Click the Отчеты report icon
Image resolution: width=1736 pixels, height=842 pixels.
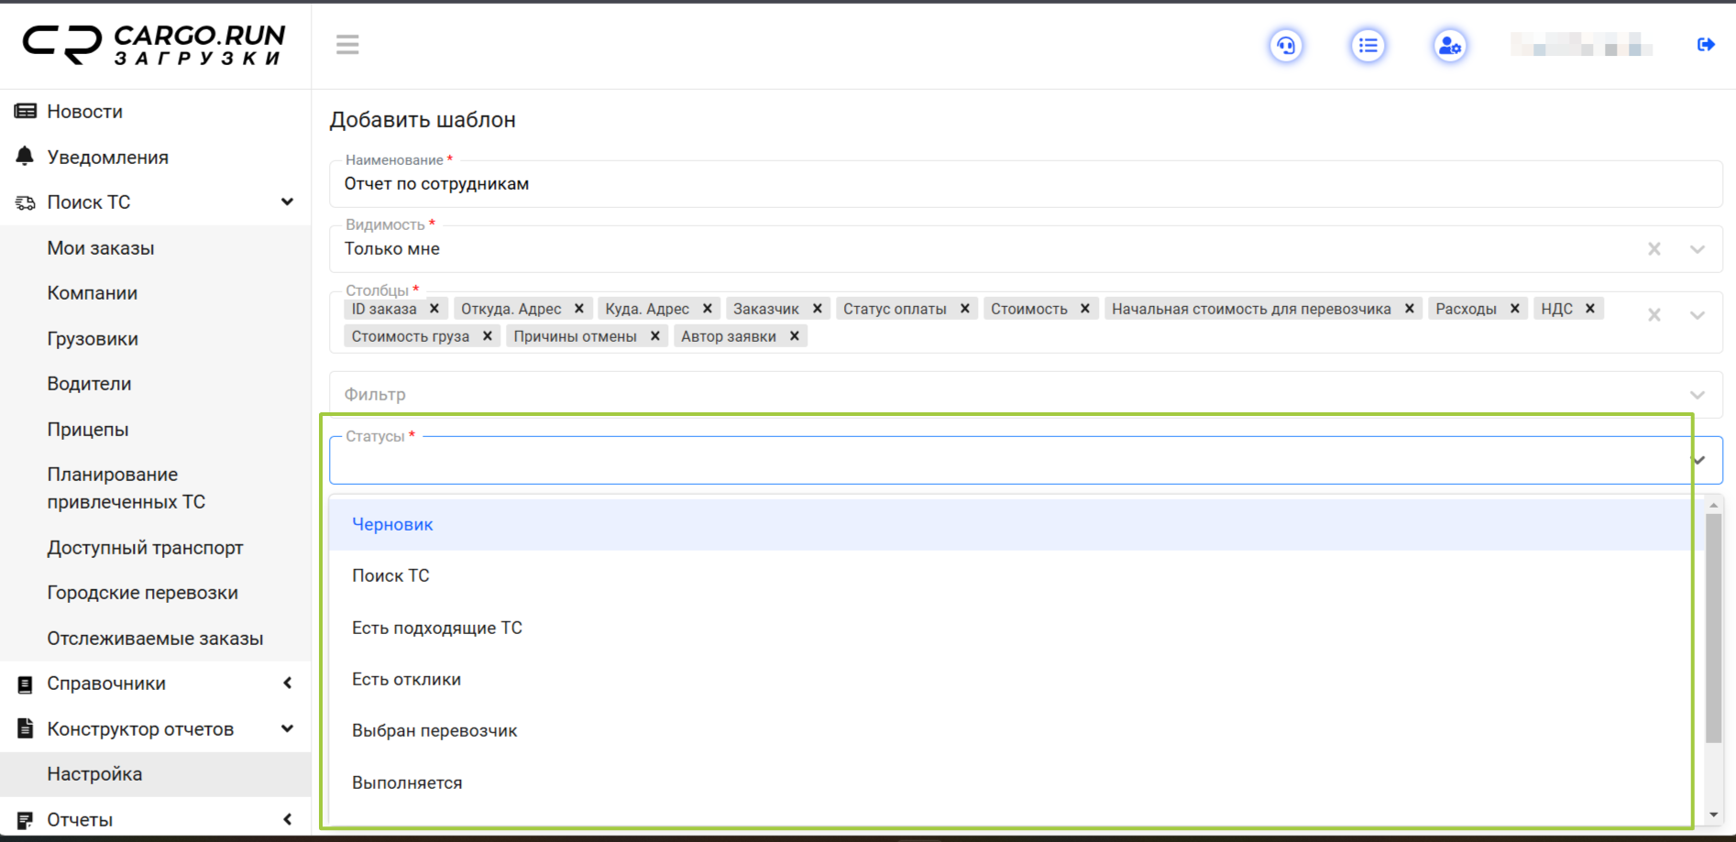[x=25, y=820]
